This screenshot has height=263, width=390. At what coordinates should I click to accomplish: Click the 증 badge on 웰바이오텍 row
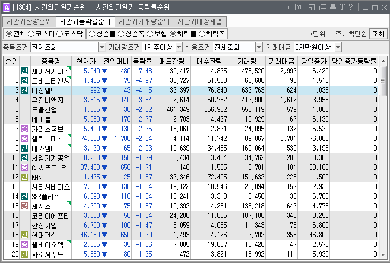25,245
